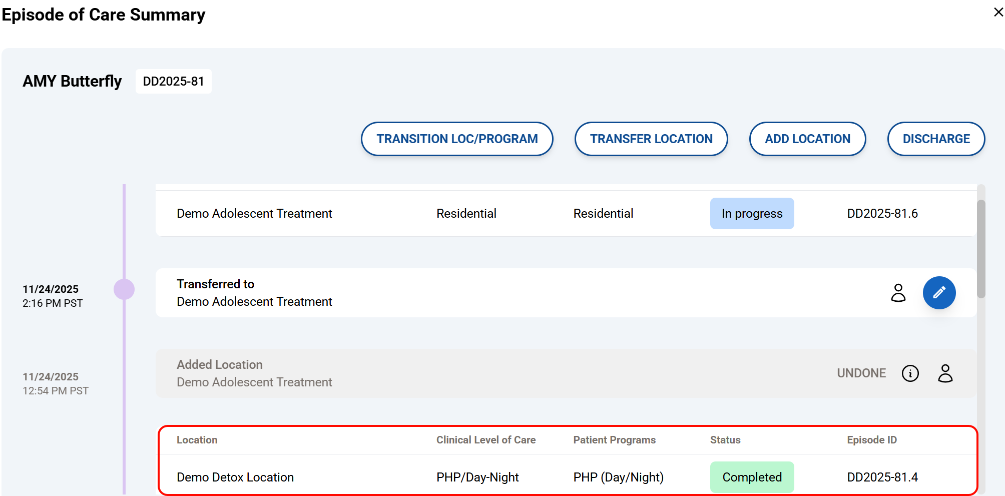The image size is (1005, 496).
Task: Click the Location column header
Action: click(x=197, y=440)
